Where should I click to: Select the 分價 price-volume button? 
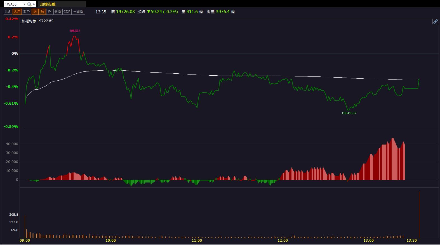(58, 12)
